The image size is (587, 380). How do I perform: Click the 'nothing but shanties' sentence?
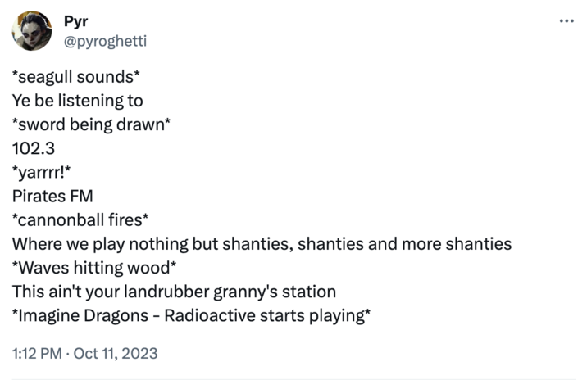pos(262,244)
